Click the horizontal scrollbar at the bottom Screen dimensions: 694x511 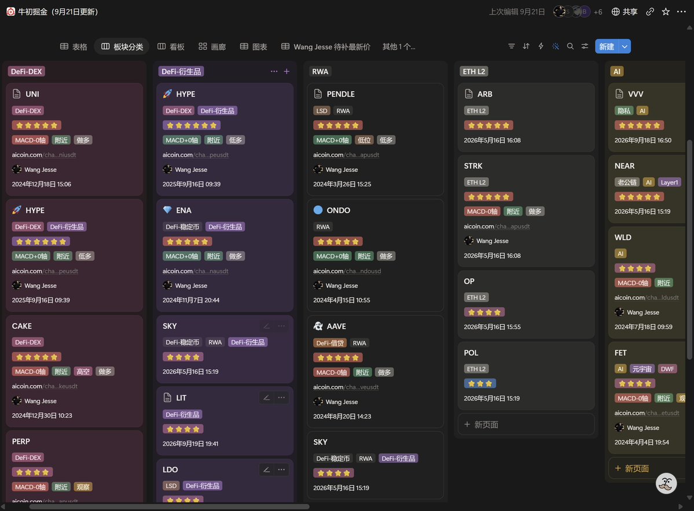click(169, 507)
